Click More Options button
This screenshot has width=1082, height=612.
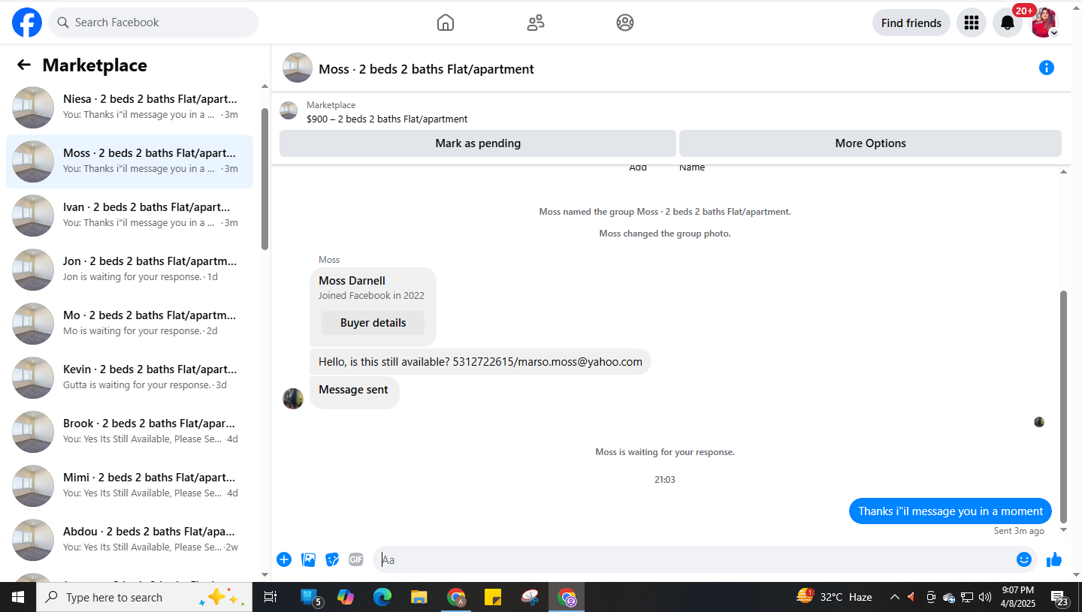coord(870,143)
